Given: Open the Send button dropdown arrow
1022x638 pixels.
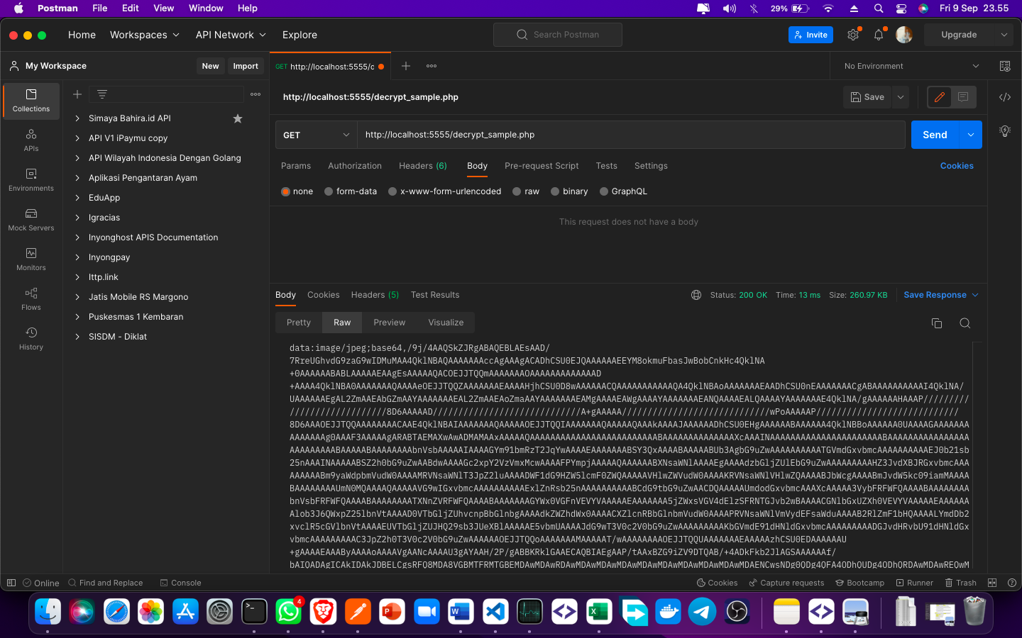Looking at the screenshot, I should (971, 135).
